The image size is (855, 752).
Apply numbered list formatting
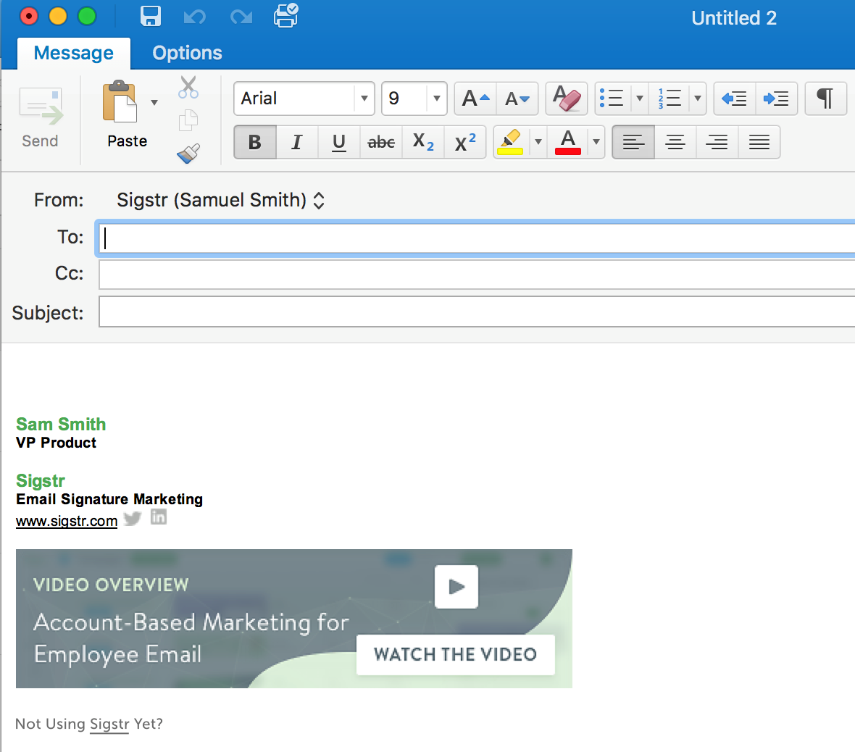[x=670, y=99]
